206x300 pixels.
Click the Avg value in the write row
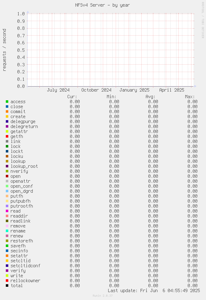click(x=153, y=276)
